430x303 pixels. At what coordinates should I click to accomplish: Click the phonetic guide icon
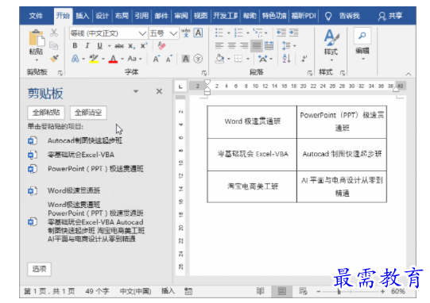tap(186, 33)
